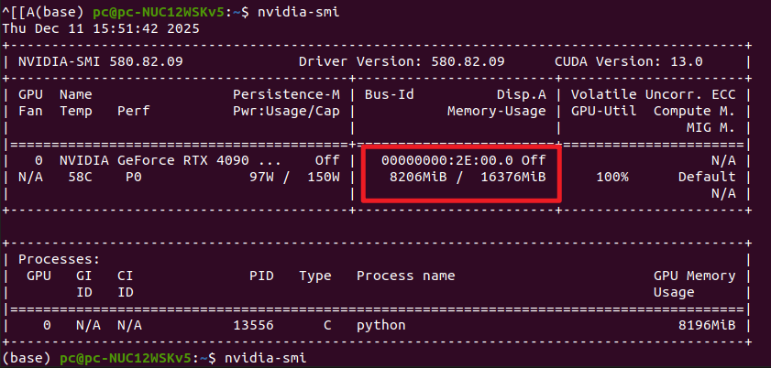Click the "Disp.A" column header

[x=522, y=94]
